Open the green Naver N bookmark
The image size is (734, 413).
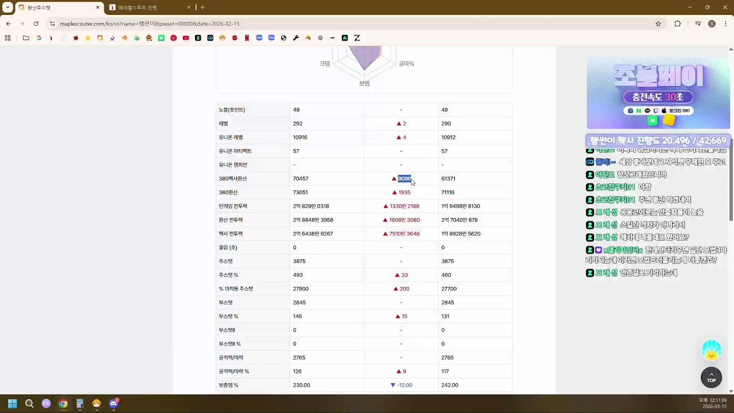point(161,38)
